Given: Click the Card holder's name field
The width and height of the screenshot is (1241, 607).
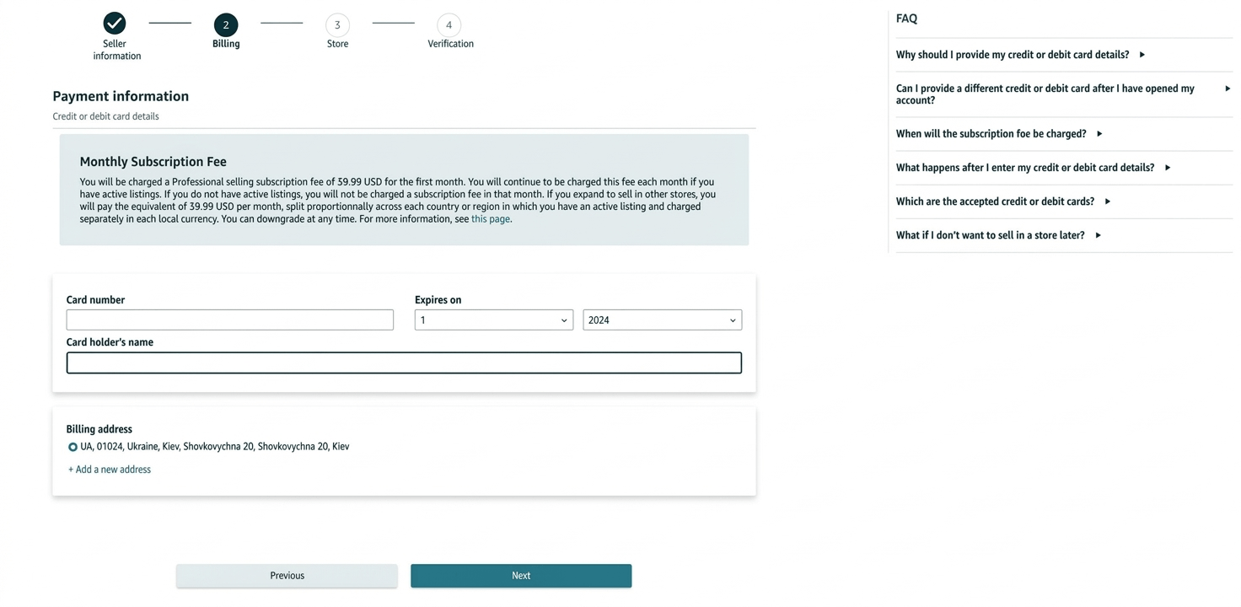Looking at the screenshot, I should coord(404,362).
